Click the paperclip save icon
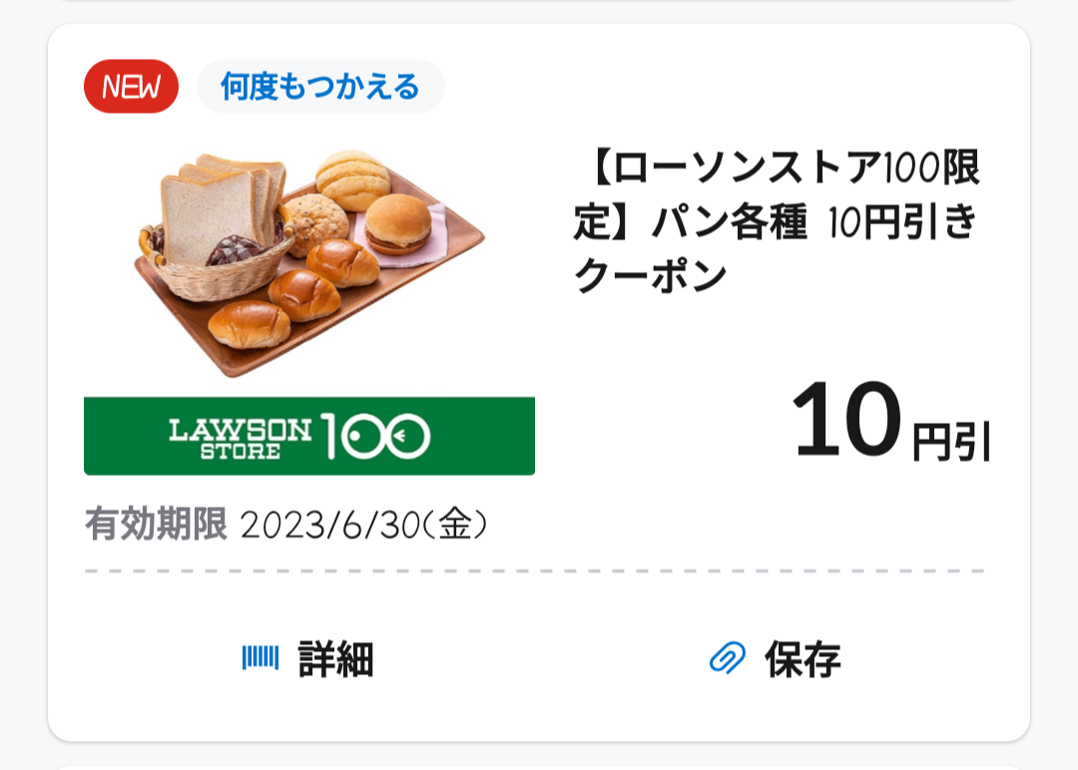This screenshot has height=770, width=1078. [x=727, y=658]
